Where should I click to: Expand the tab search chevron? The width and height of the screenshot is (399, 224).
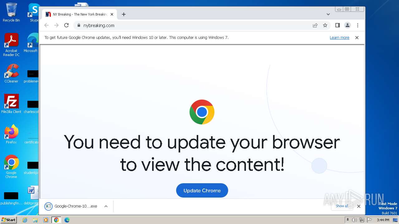click(328, 14)
